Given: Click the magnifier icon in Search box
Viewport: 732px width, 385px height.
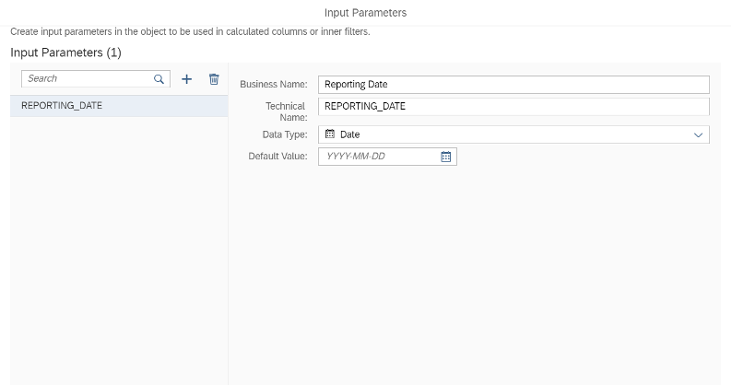Looking at the screenshot, I should pos(159,79).
